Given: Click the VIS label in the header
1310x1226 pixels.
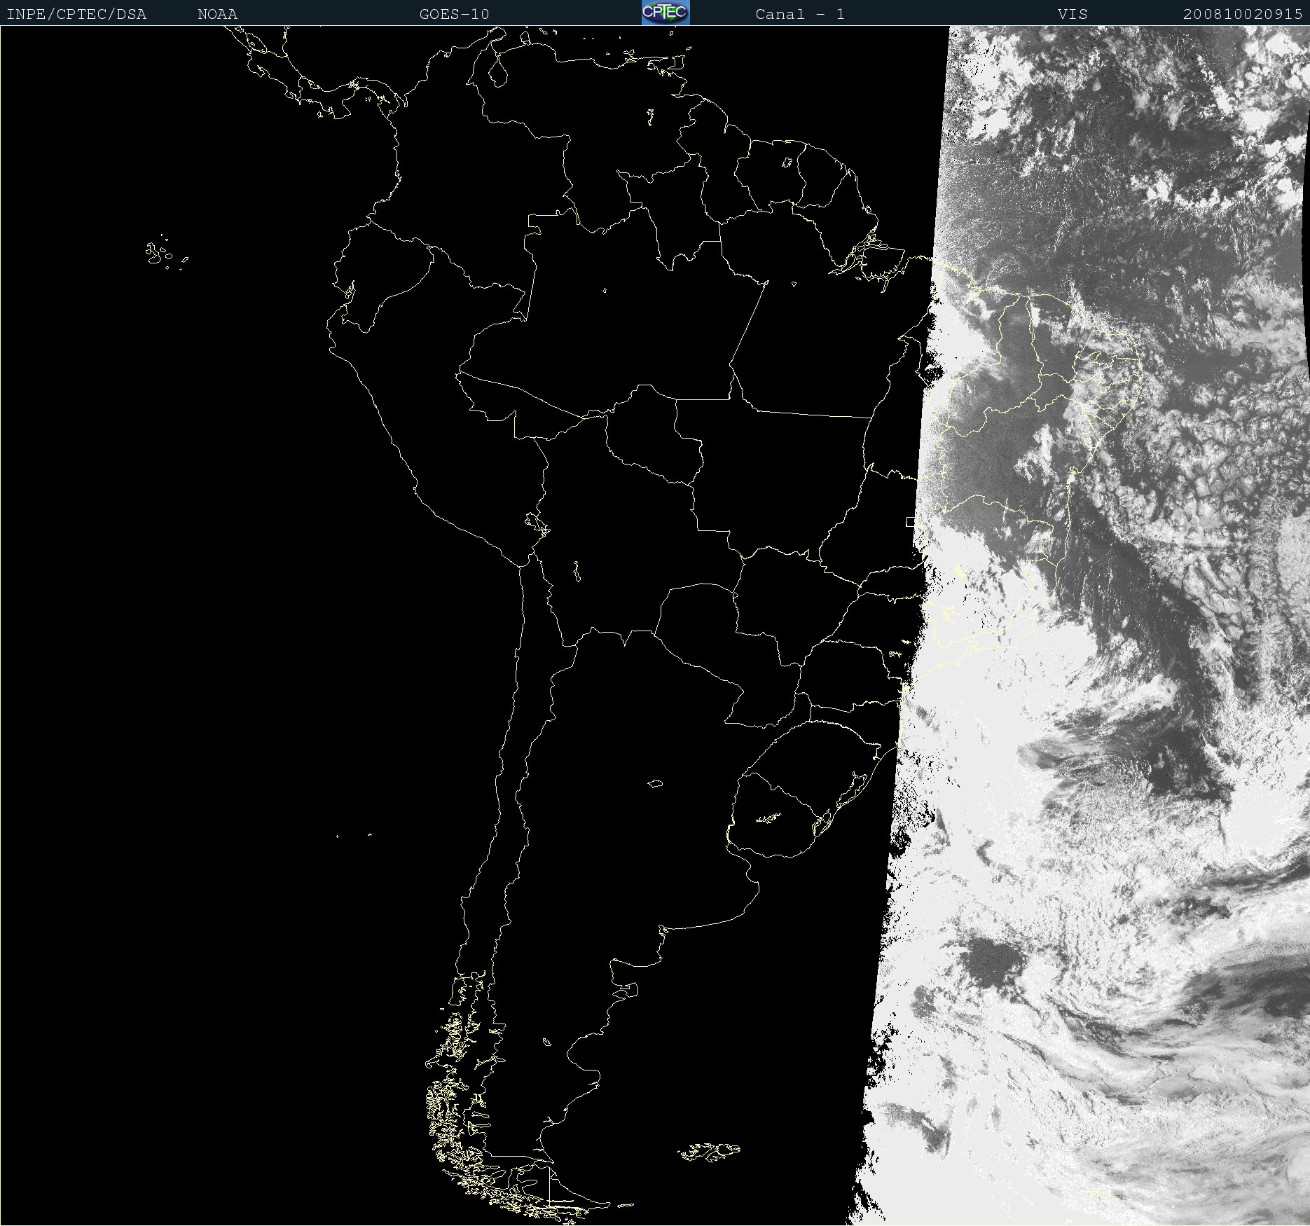Looking at the screenshot, I should pos(1073,14).
